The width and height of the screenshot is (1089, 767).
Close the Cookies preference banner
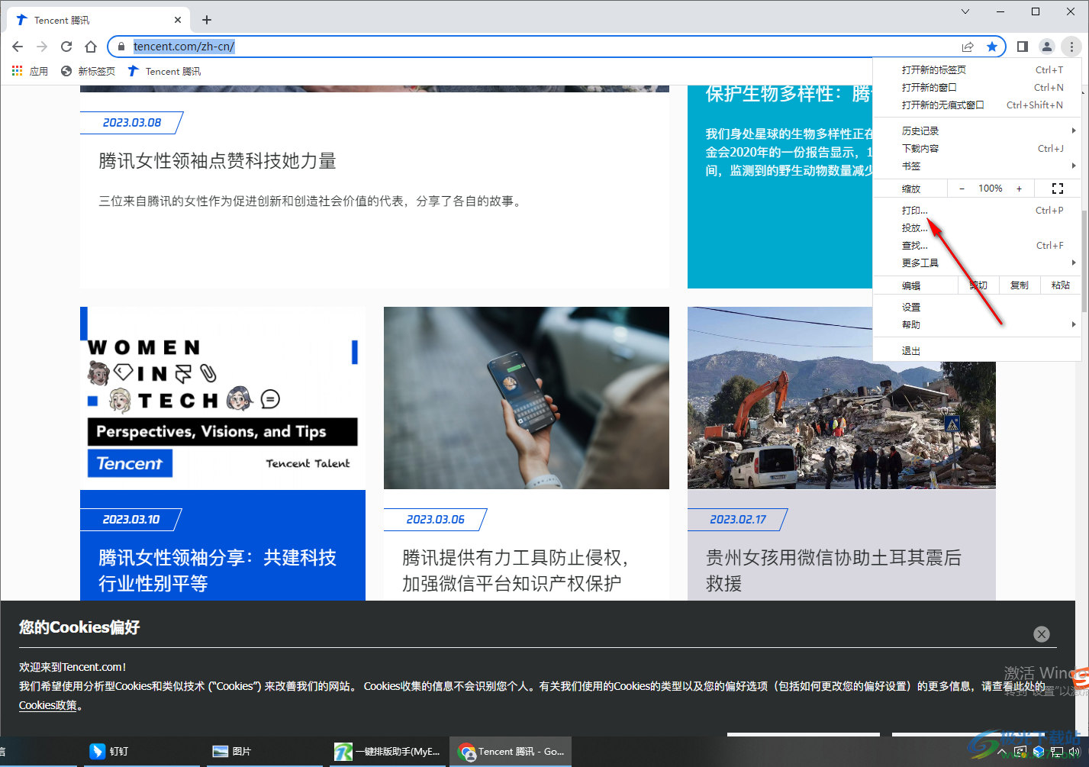point(1042,634)
